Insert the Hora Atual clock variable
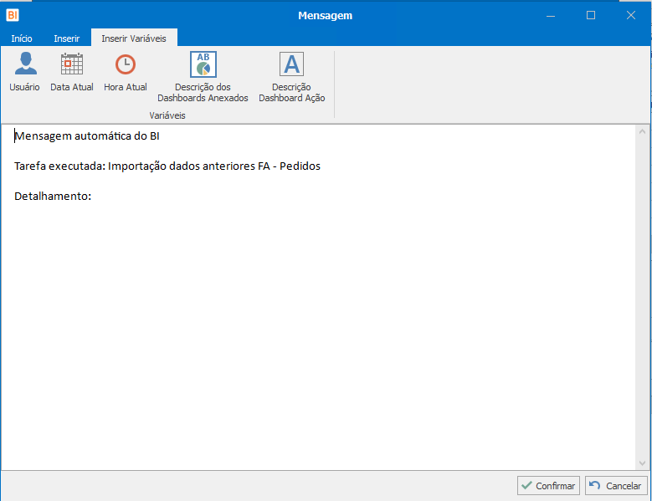Viewport: 652px width, 501px height. click(126, 71)
